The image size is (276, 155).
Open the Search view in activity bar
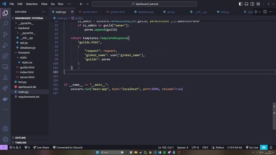click(x=5, y=24)
